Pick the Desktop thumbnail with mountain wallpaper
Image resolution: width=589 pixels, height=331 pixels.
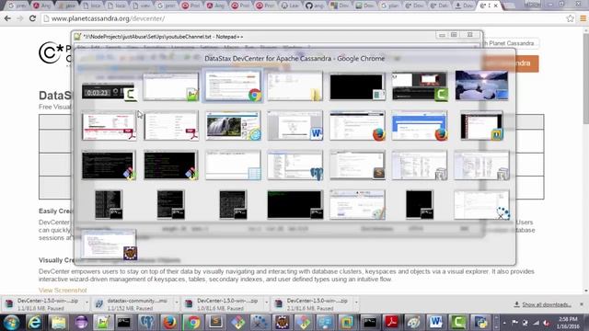point(481,86)
